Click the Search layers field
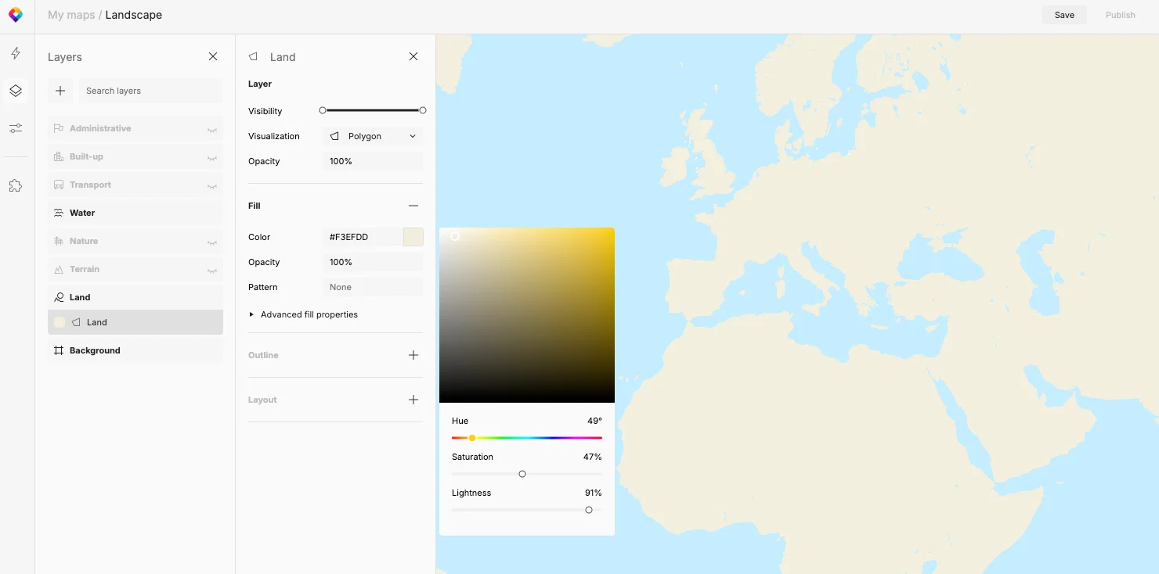Screen dimensions: 1159x574 [x=150, y=91]
